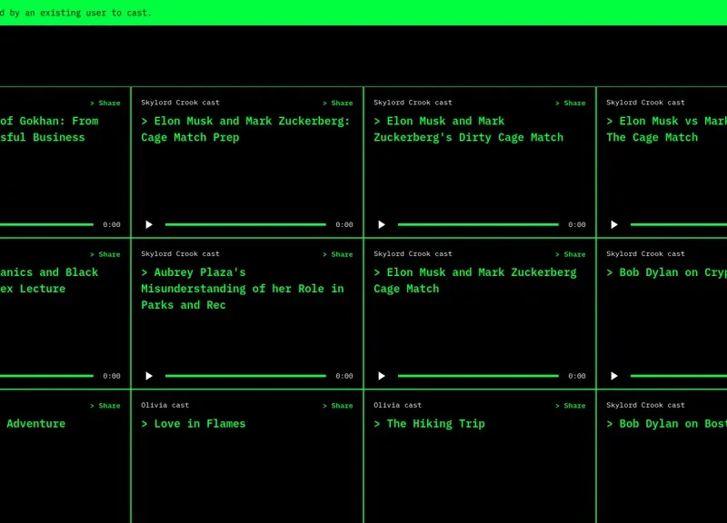Play the "Elon Musk vs Mark" cast

[614, 224]
